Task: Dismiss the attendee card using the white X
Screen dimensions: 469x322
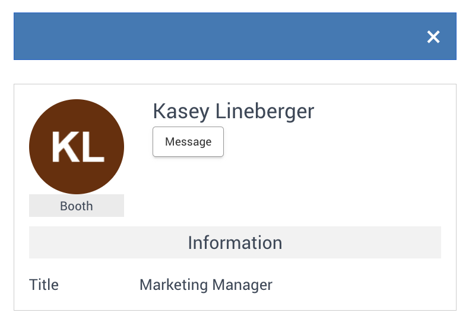Action: [433, 37]
